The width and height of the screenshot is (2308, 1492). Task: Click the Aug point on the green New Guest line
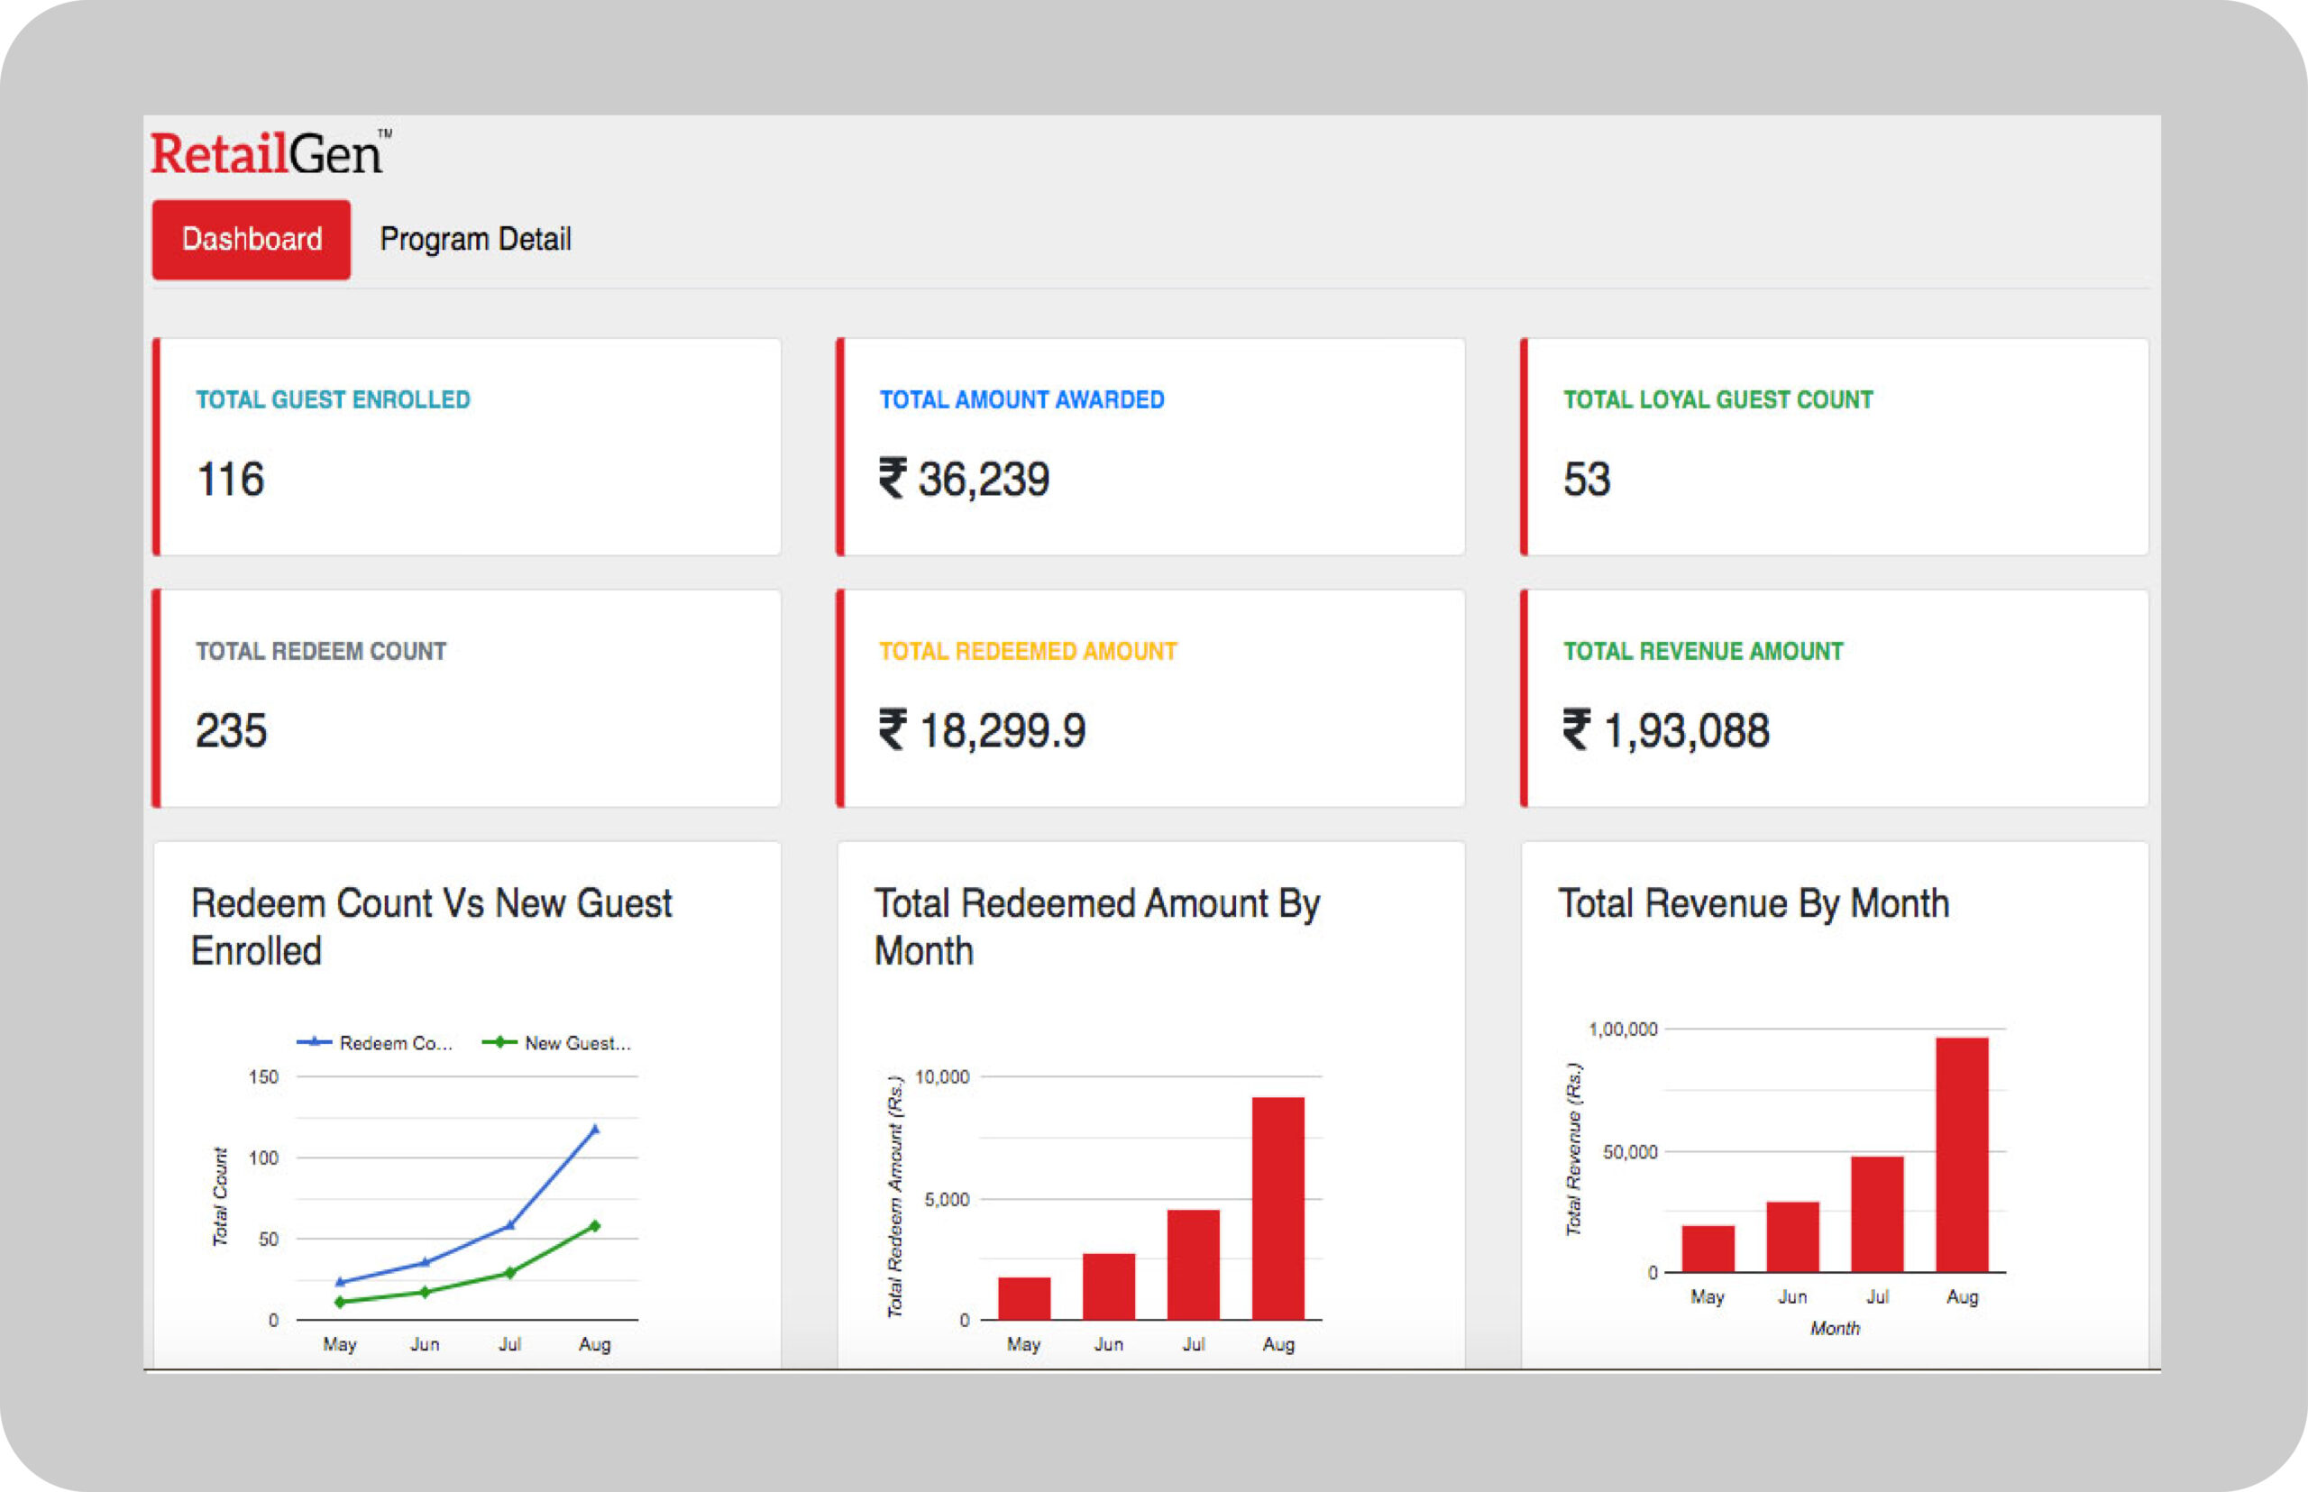click(x=595, y=1227)
